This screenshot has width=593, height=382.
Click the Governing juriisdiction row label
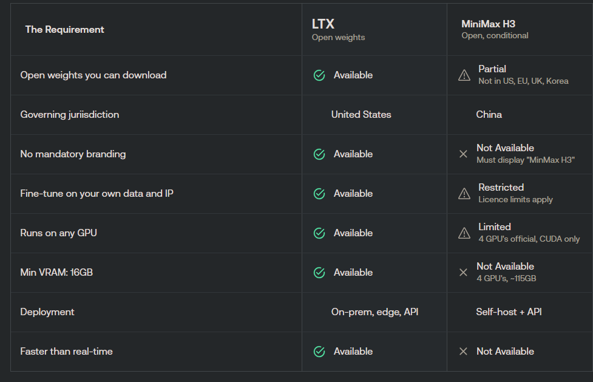point(70,114)
